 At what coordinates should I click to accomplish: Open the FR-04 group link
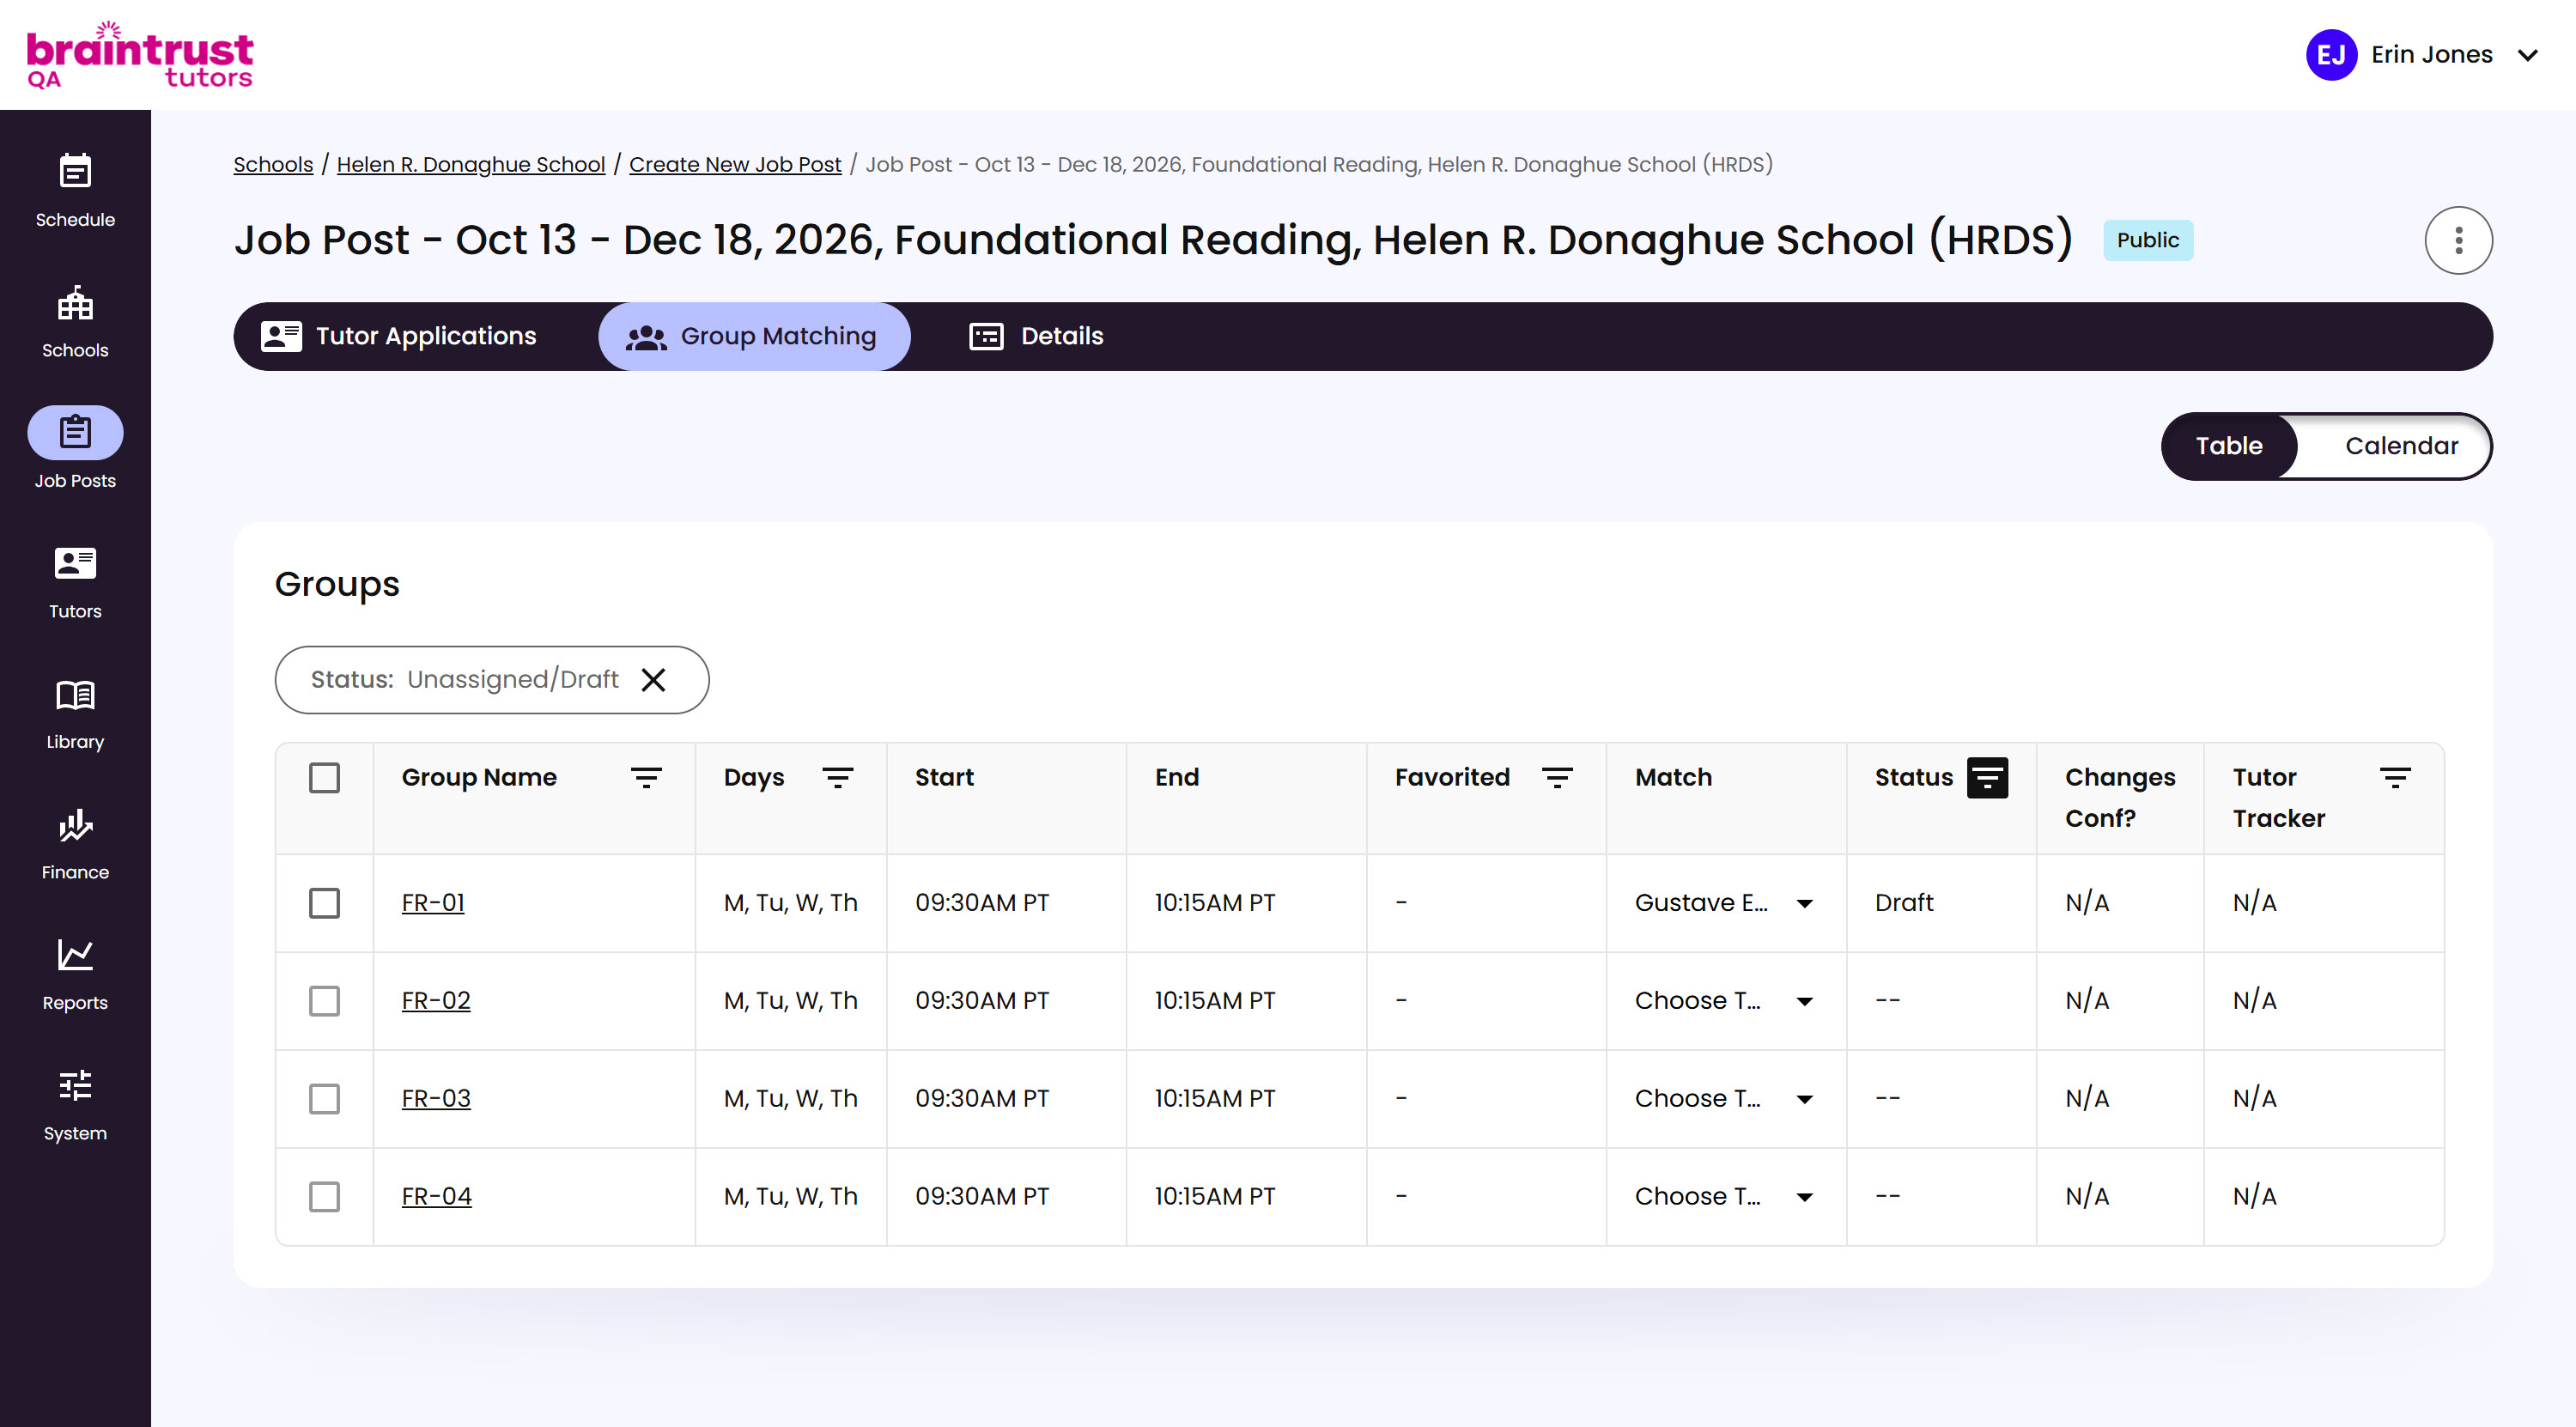click(x=437, y=1197)
